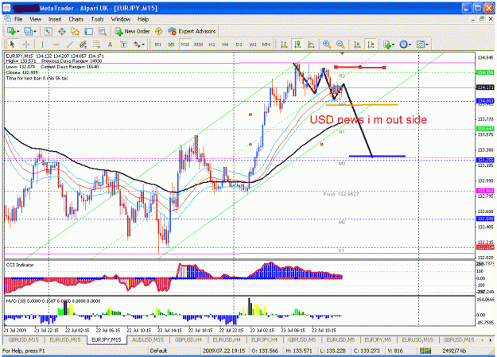Screen dimensions: 497x357
Task: Open the Insert menu
Action: (55, 19)
